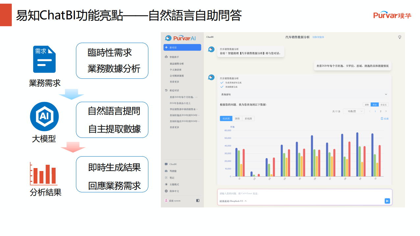The width and height of the screenshot is (420, 236).
Task: Open 个人知识库 in sidebar
Action: [x=175, y=70]
